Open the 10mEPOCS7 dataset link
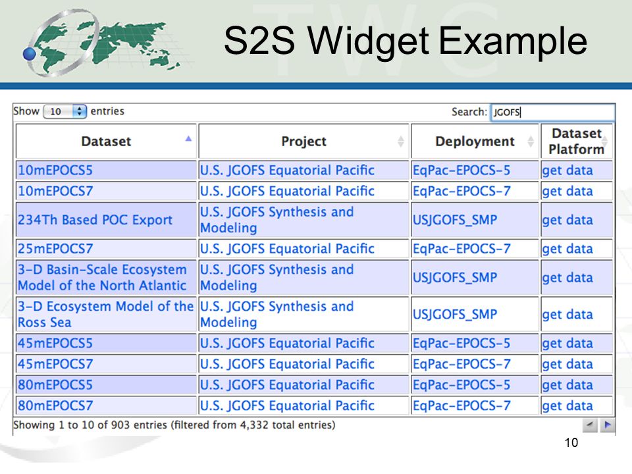Screen dimensions: 632x474 (55, 191)
